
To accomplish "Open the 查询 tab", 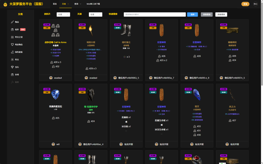I will (78, 4).
